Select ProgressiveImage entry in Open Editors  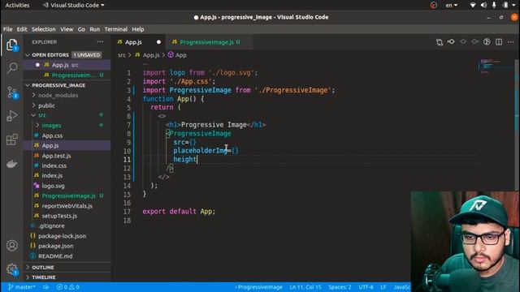pos(67,75)
